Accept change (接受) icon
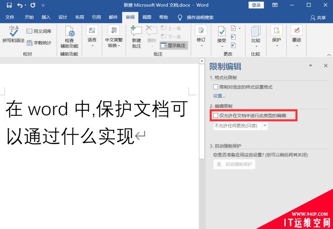Image resolution: width=333 pixels, height=229 pixels. pyautogui.click(x=222, y=32)
